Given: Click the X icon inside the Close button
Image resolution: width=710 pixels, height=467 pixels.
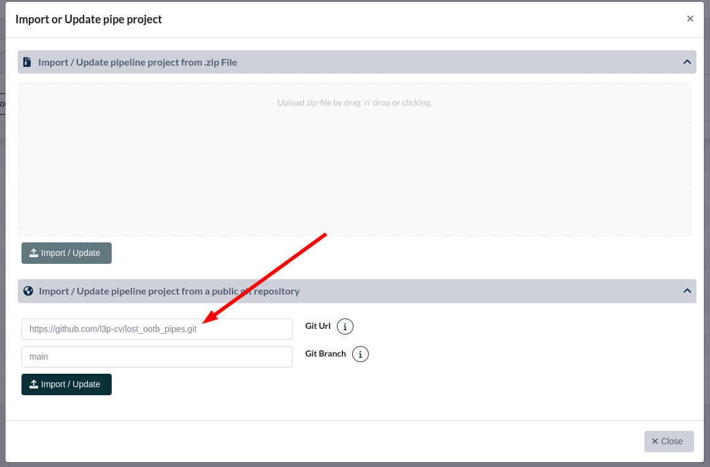Looking at the screenshot, I should [655, 441].
